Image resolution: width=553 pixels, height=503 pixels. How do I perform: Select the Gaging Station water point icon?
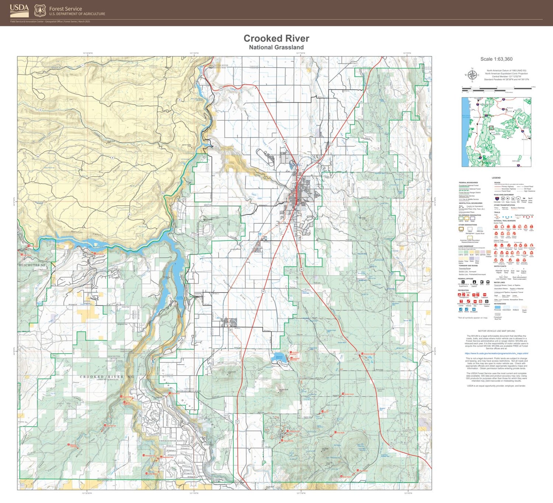pyautogui.click(x=524, y=269)
